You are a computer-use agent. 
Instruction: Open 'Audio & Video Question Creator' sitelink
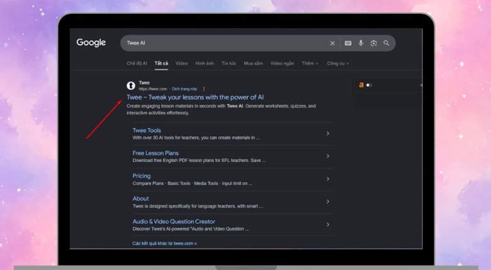174,221
